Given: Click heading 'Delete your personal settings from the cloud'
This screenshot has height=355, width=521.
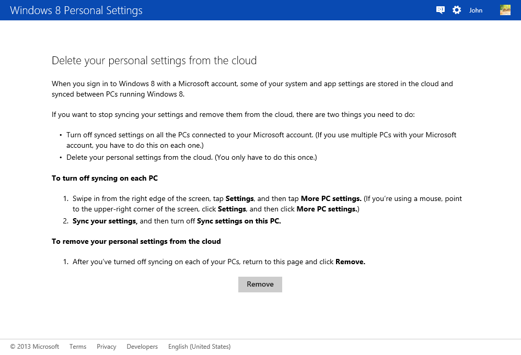Looking at the screenshot, I should point(154,61).
